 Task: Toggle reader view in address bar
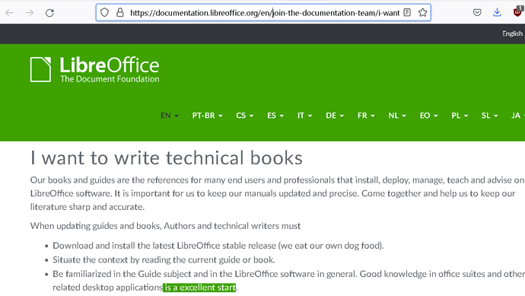(407, 13)
